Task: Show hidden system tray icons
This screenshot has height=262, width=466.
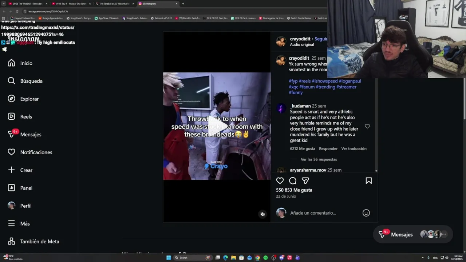Action: (x=422, y=258)
